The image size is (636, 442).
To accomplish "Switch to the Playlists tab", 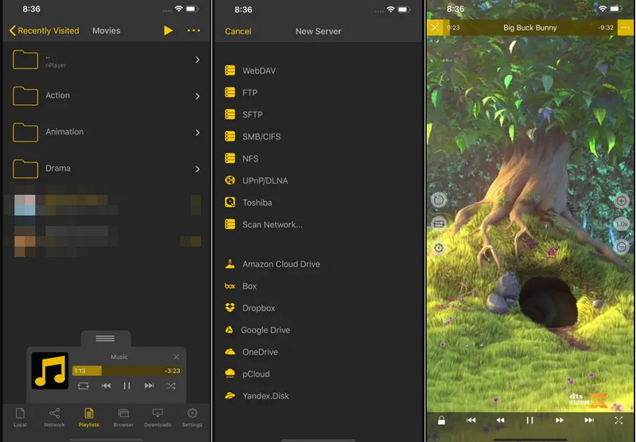I will coord(89,417).
